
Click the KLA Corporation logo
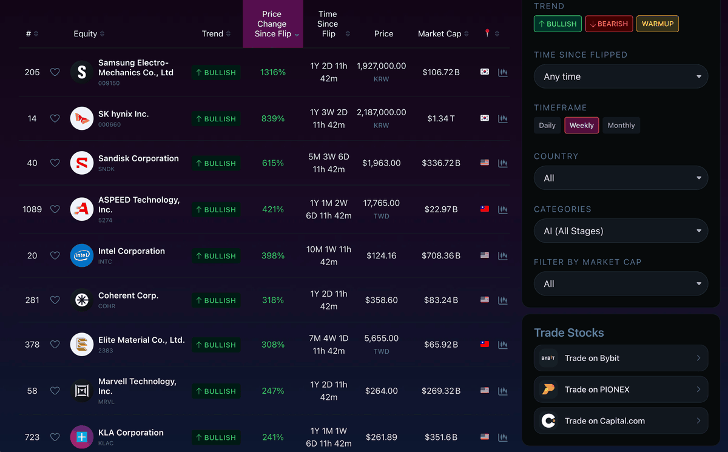pos(82,437)
